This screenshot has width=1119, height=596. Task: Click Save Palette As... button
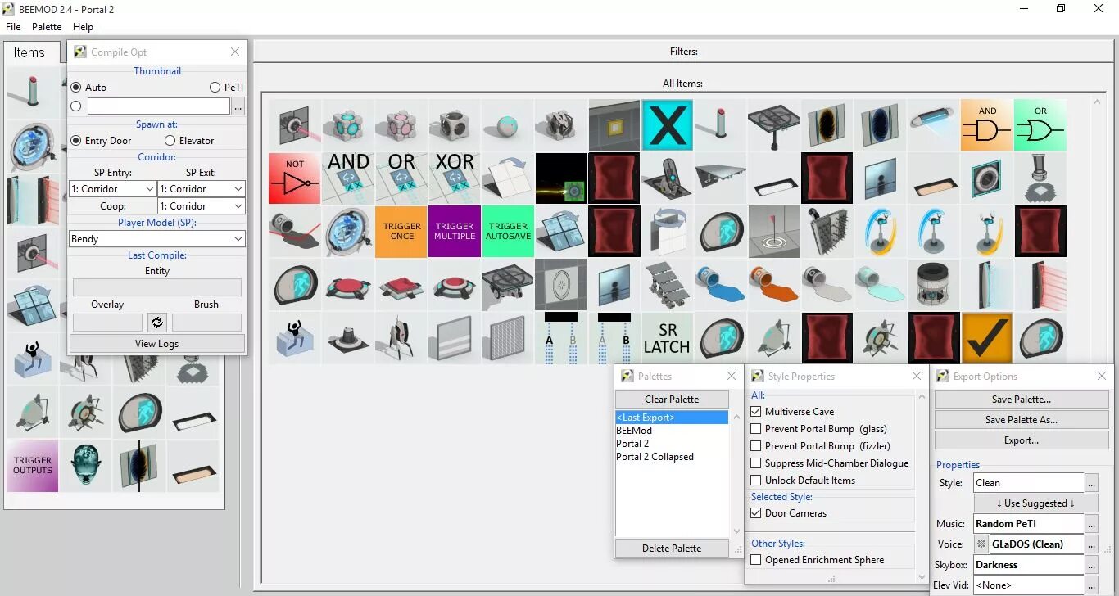(x=1021, y=420)
